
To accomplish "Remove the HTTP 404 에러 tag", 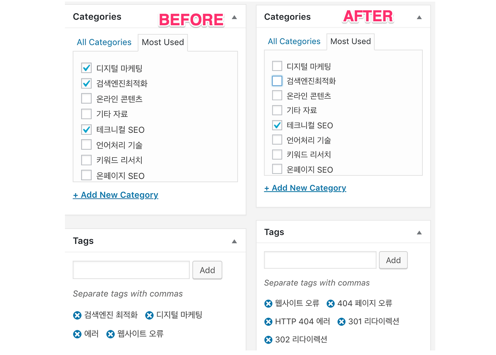I will (268, 322).
